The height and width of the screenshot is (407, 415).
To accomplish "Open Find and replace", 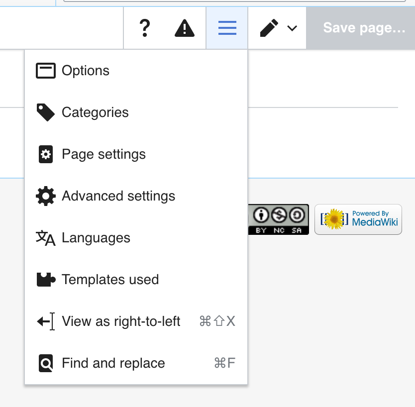I will [113, 363].
